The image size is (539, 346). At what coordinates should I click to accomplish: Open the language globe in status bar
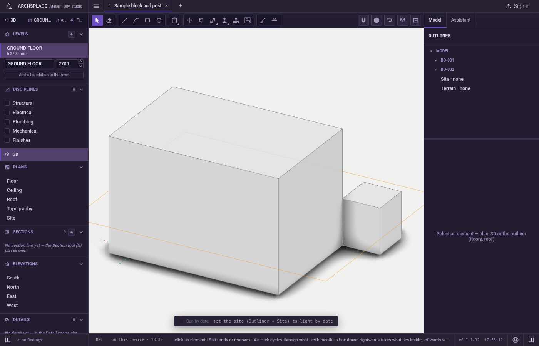[516, 340]
